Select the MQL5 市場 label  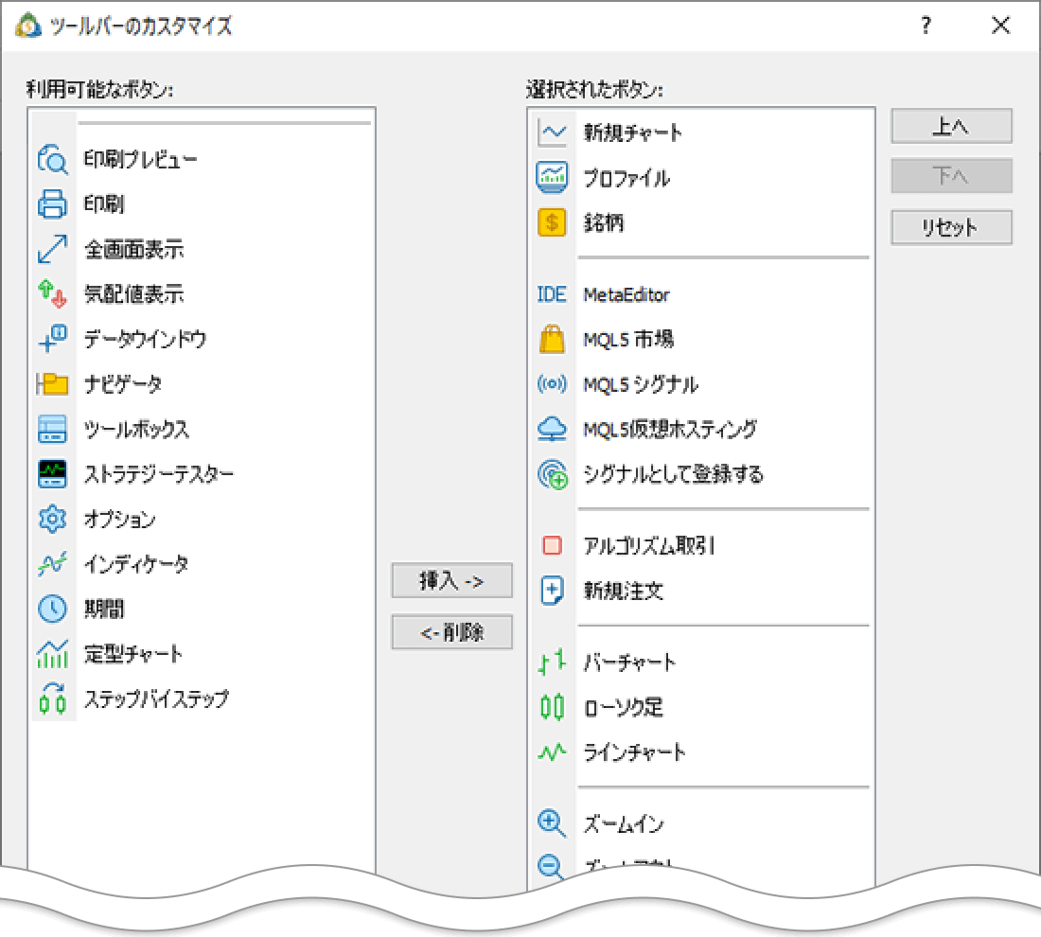click(x=628, y=339)
